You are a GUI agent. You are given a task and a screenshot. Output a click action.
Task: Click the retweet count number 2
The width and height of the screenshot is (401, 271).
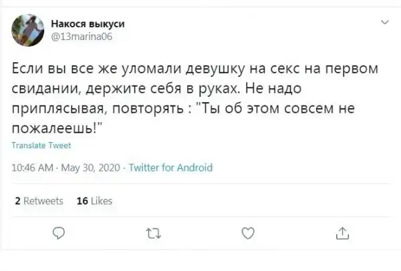point(17,200)
